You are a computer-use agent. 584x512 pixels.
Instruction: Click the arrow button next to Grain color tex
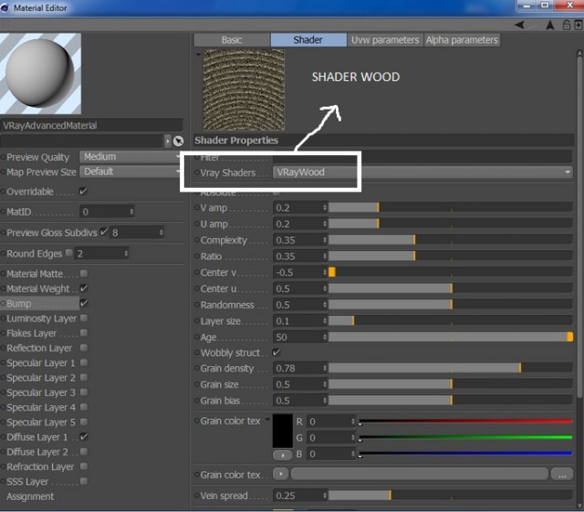[280, 474]
